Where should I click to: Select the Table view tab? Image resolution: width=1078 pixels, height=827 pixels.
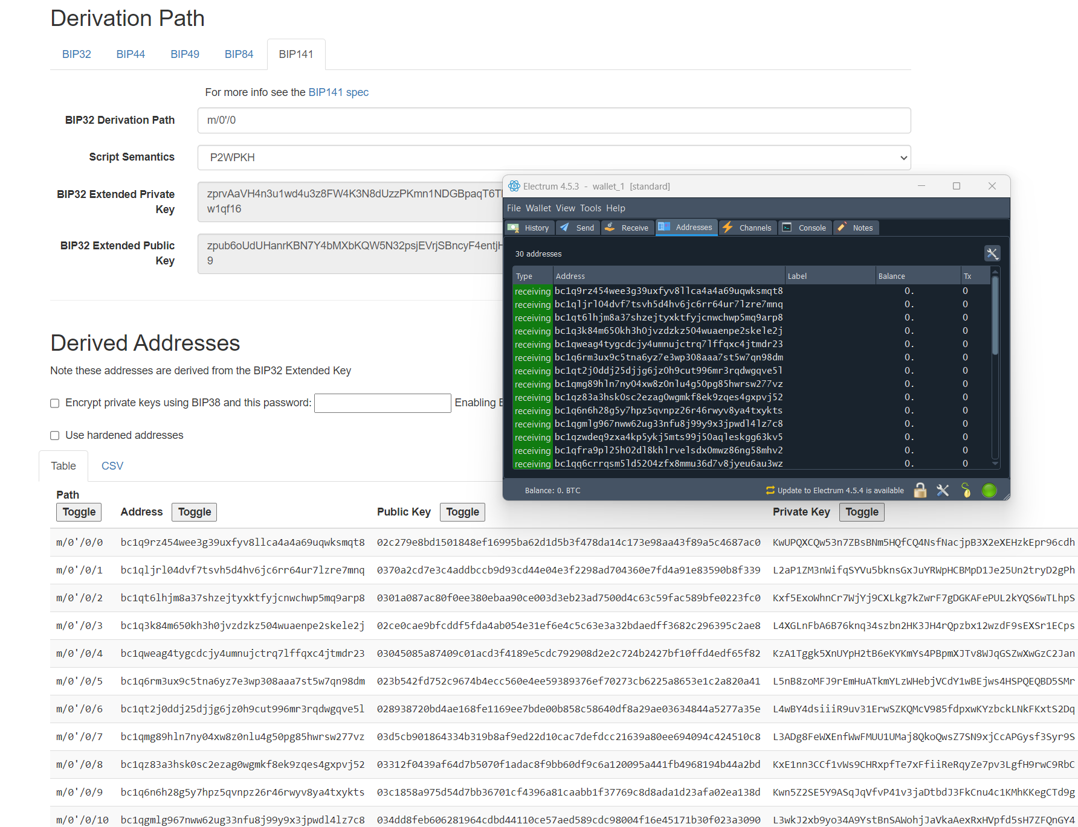tap(63, 466)
